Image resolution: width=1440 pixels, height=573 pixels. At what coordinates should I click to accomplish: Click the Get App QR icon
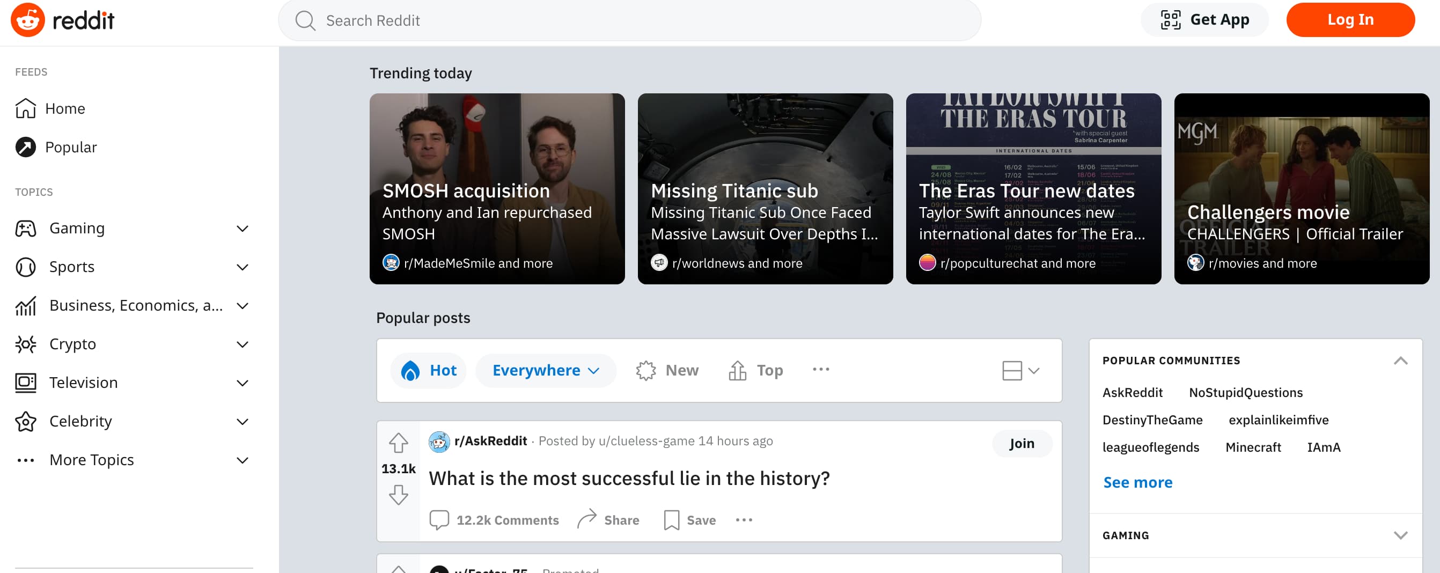(1171, 20)
